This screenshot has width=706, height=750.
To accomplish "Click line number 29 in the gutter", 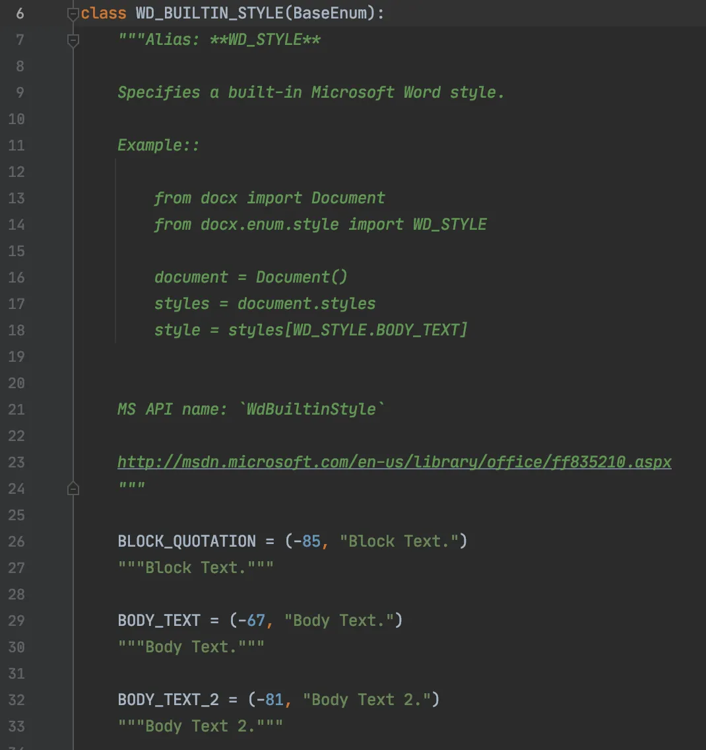I will (16, 621).
